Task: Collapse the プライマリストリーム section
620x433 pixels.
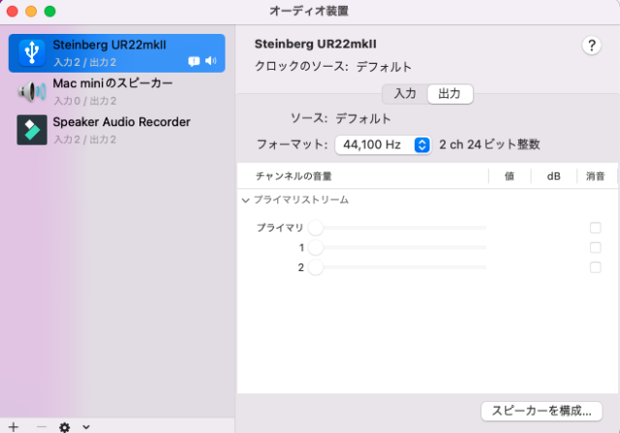Action: [245, 201]
